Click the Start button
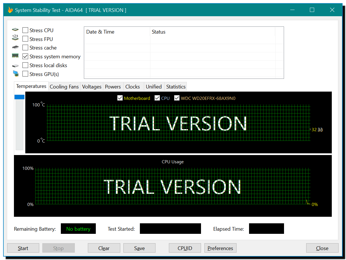This screenshot has width=346, height=260. click(x=23, y=248)
